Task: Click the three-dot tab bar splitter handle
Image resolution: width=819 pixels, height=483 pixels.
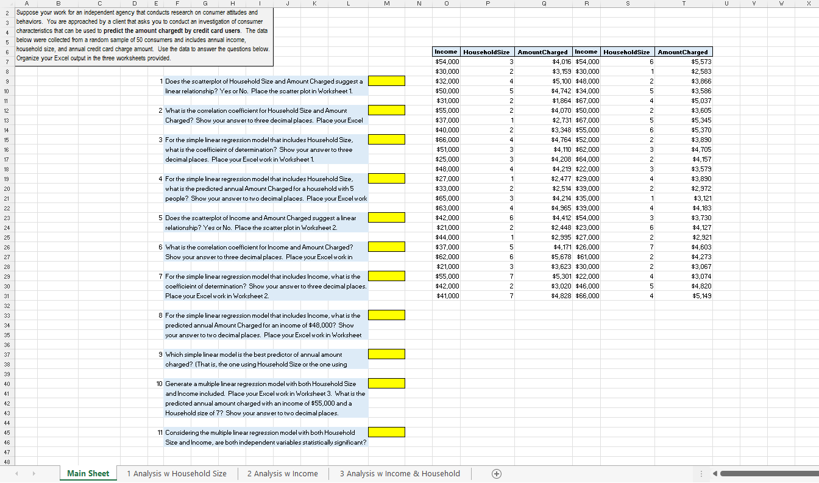Action: click(701, 474)
